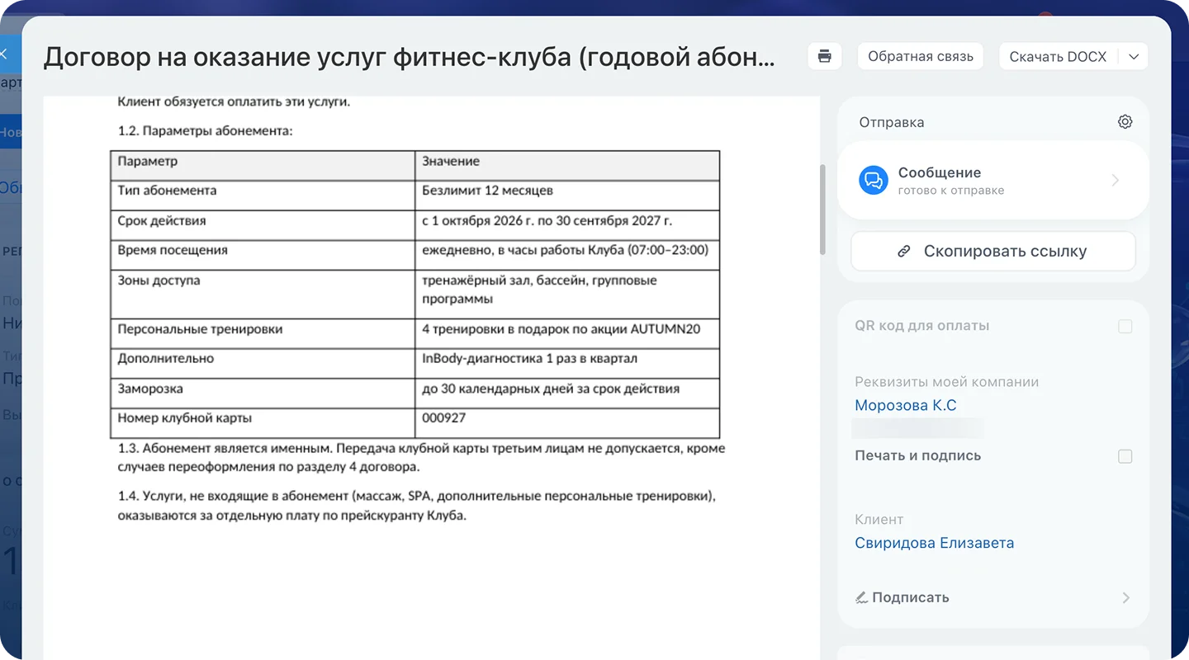Image resolution: width=1189 pixels, height=660 pixels.
Task: Click the chat message bubble icon
Action: pyautogui.click(x=873, y=181)
